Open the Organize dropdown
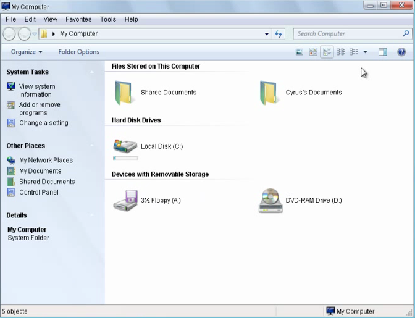Screen dimensions: 415x318 point(27,52)
